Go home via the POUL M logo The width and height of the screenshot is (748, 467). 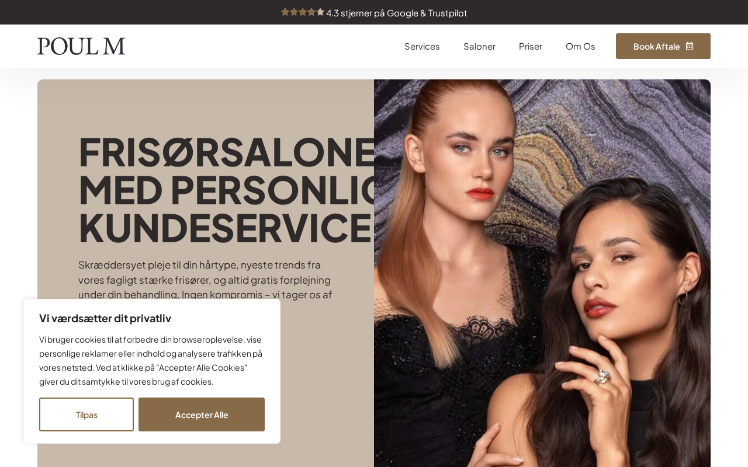pyautogui.click(x=81, y=46)
